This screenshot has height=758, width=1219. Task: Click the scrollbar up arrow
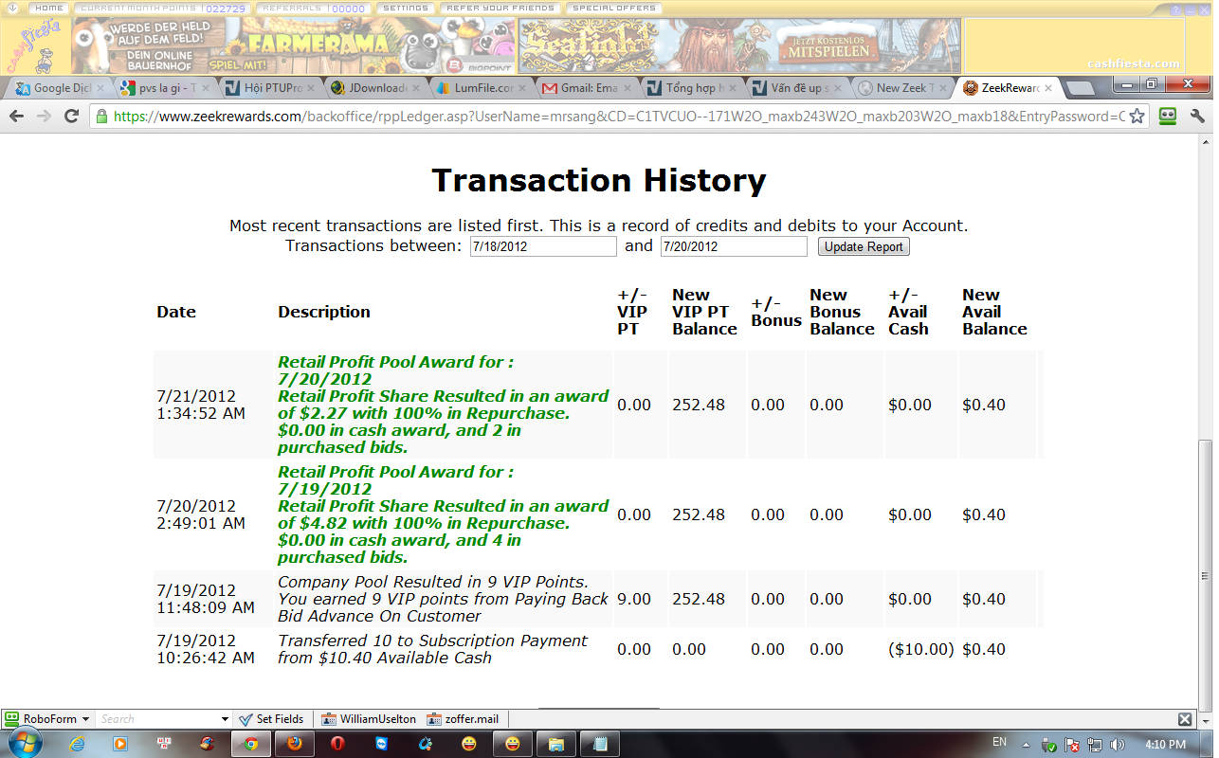click(x=1205, y=140)
